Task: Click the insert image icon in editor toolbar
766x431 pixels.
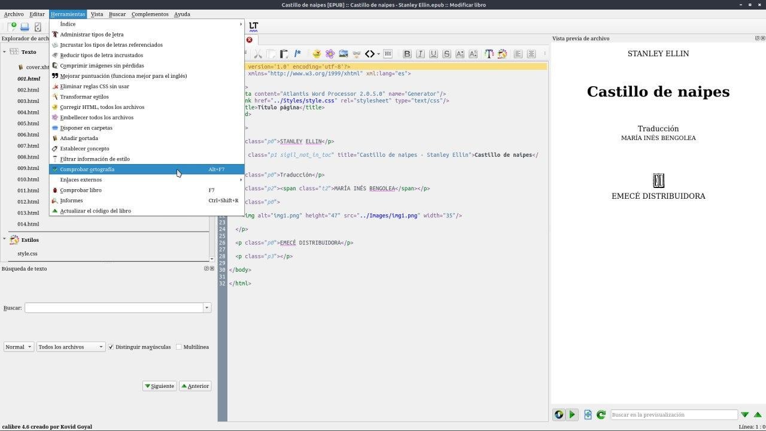Action: pyautogui.click(x=344, y=54)
